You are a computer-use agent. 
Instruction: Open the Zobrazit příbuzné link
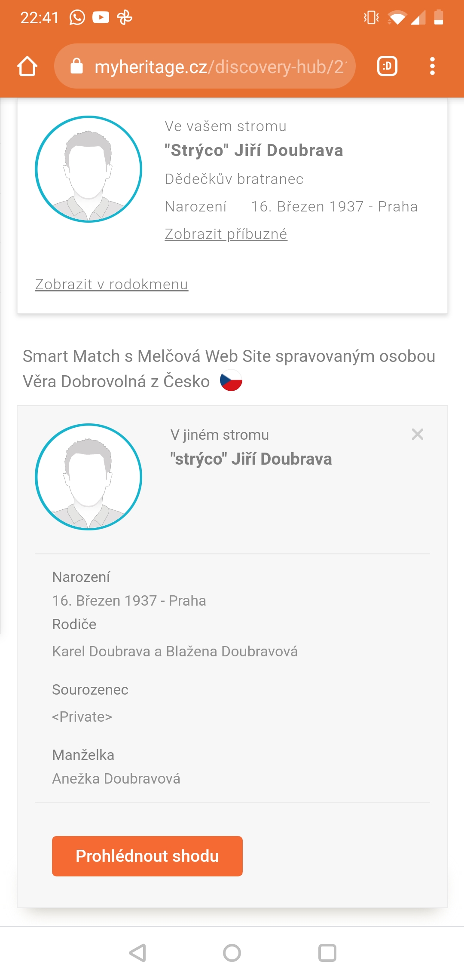[x=226, y=234]
